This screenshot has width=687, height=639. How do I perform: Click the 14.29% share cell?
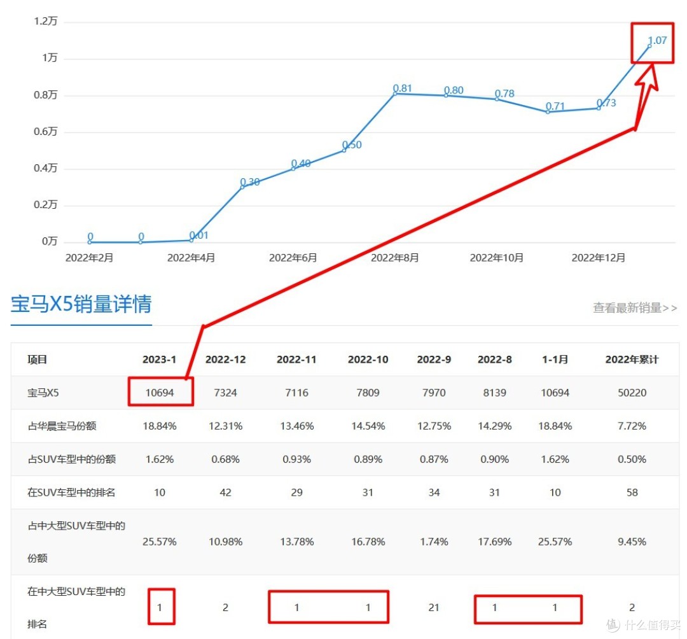(x=495, y=426)
